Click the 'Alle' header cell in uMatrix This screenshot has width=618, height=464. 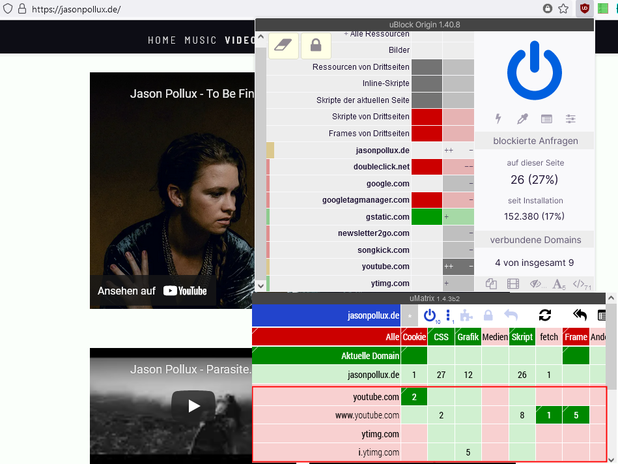[x=326, y=336]
